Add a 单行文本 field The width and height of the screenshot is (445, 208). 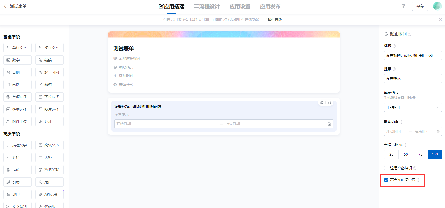point(17,48)
